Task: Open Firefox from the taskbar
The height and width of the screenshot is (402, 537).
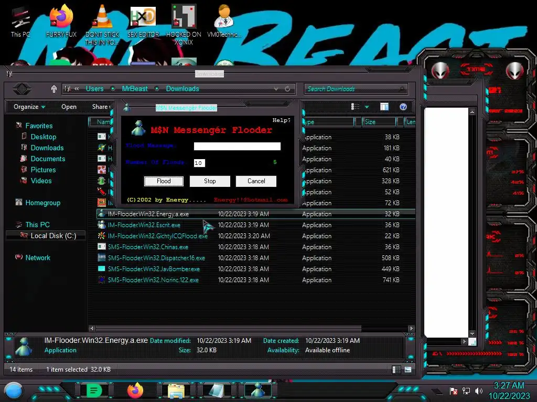Action: point(135,390)
